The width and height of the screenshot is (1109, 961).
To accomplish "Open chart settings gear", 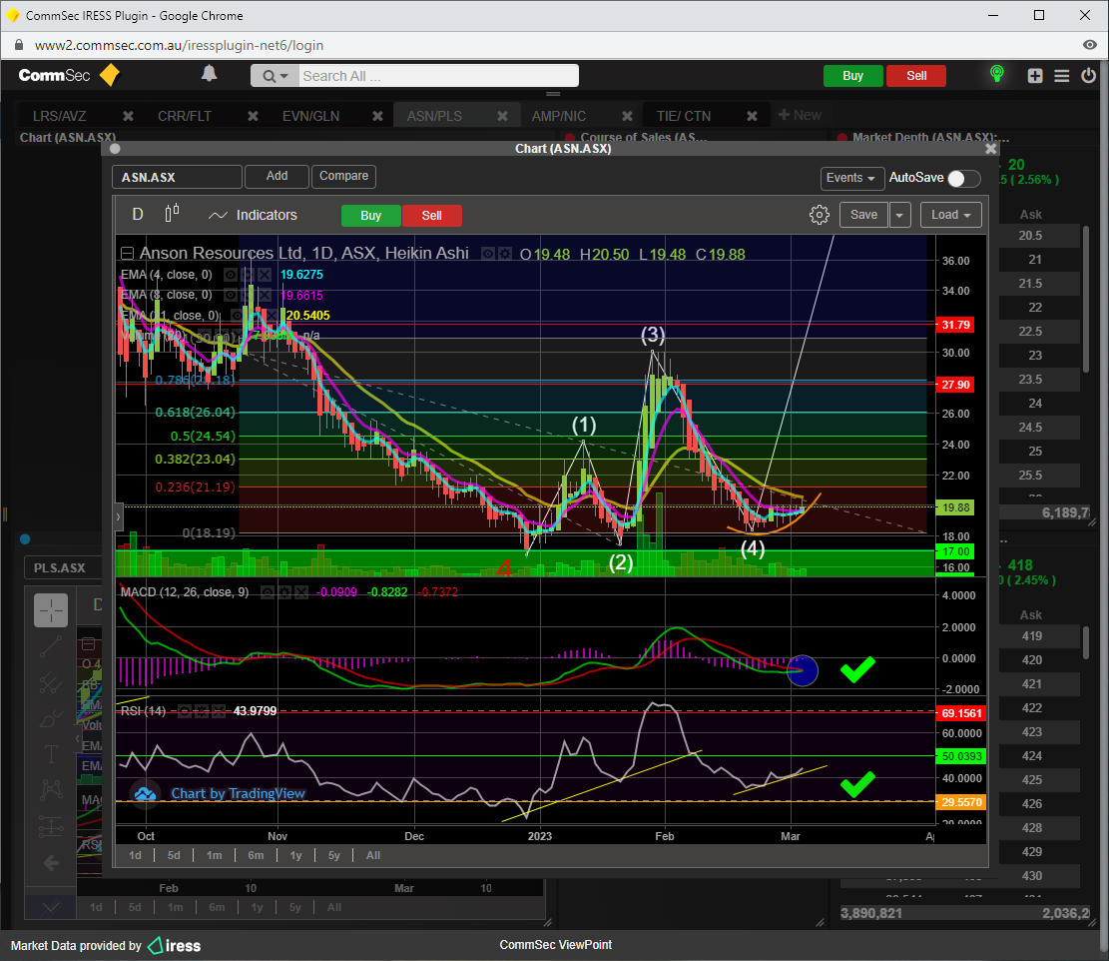I will (819, 215).
